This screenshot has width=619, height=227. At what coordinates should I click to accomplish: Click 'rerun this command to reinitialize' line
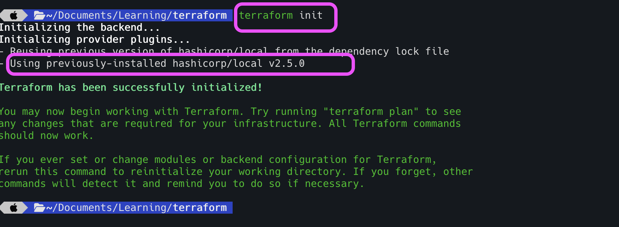pos(236,172)
